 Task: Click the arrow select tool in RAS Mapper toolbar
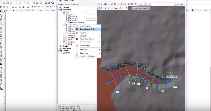coord(99,4)
